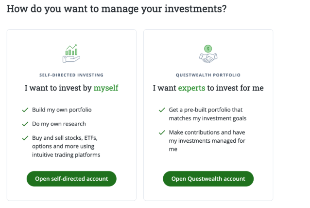Click the growth chart in hand icon
This screenshot has width=310, height=208.
71,53
